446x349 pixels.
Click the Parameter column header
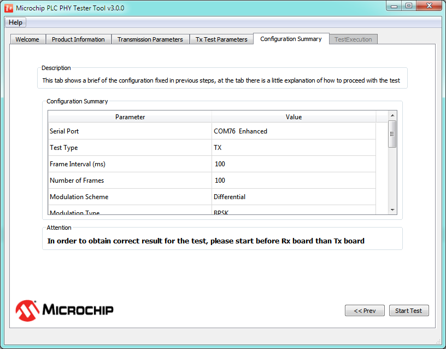click(130, 117)
